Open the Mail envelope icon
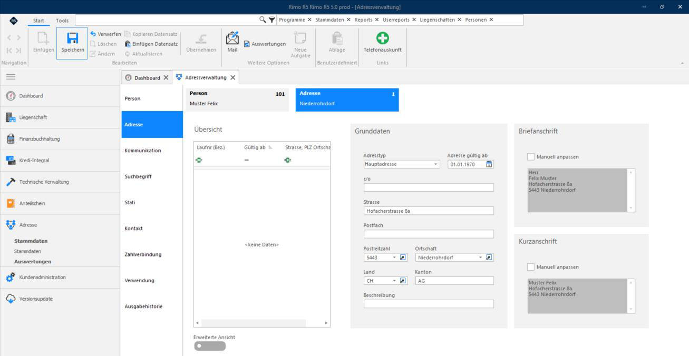The width and height of the screenshot is (689, 356). pyautogui.click(x=232, y=38)
